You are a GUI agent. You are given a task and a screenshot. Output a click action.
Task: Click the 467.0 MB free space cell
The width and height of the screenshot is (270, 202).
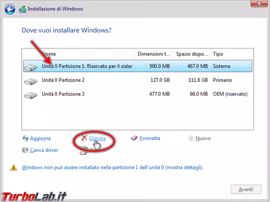pyautogui.click(x=198, y=66)
